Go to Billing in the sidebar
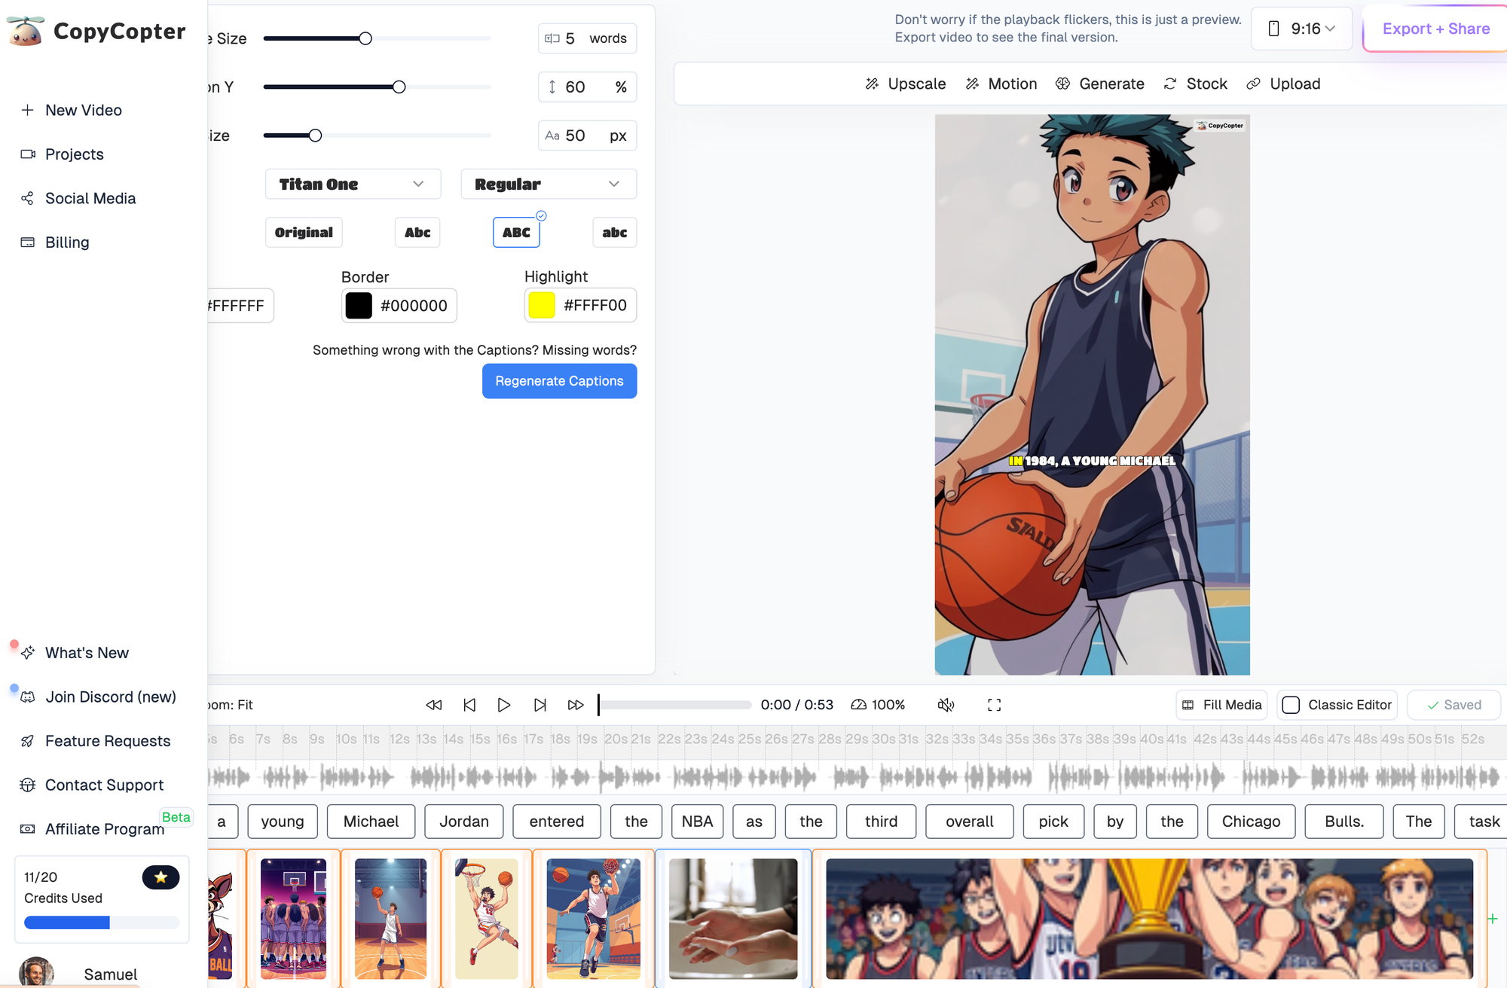 point(67,242)
